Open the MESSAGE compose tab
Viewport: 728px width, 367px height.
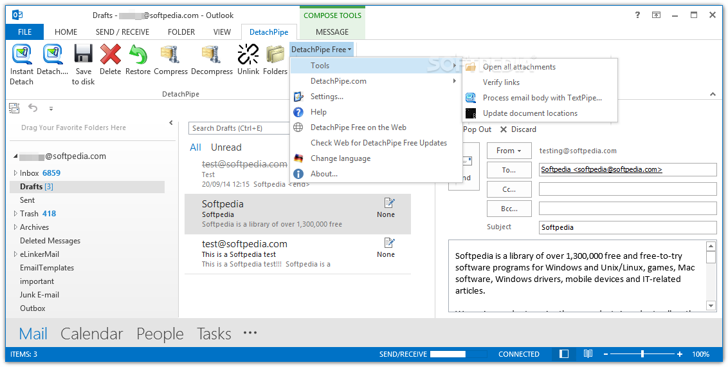pos(332,32)
